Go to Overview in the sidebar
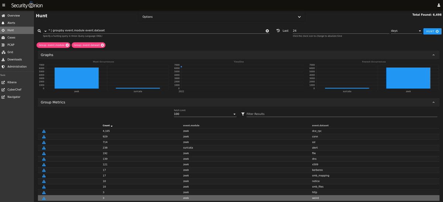The image size is (443, 202). [x=17, y=15]
